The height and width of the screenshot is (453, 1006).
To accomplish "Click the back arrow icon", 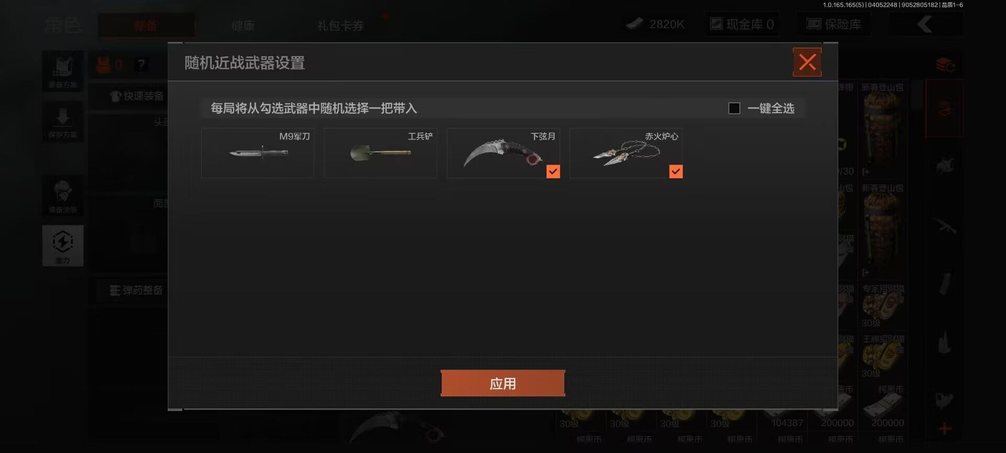I will click(x=925, y=24).
